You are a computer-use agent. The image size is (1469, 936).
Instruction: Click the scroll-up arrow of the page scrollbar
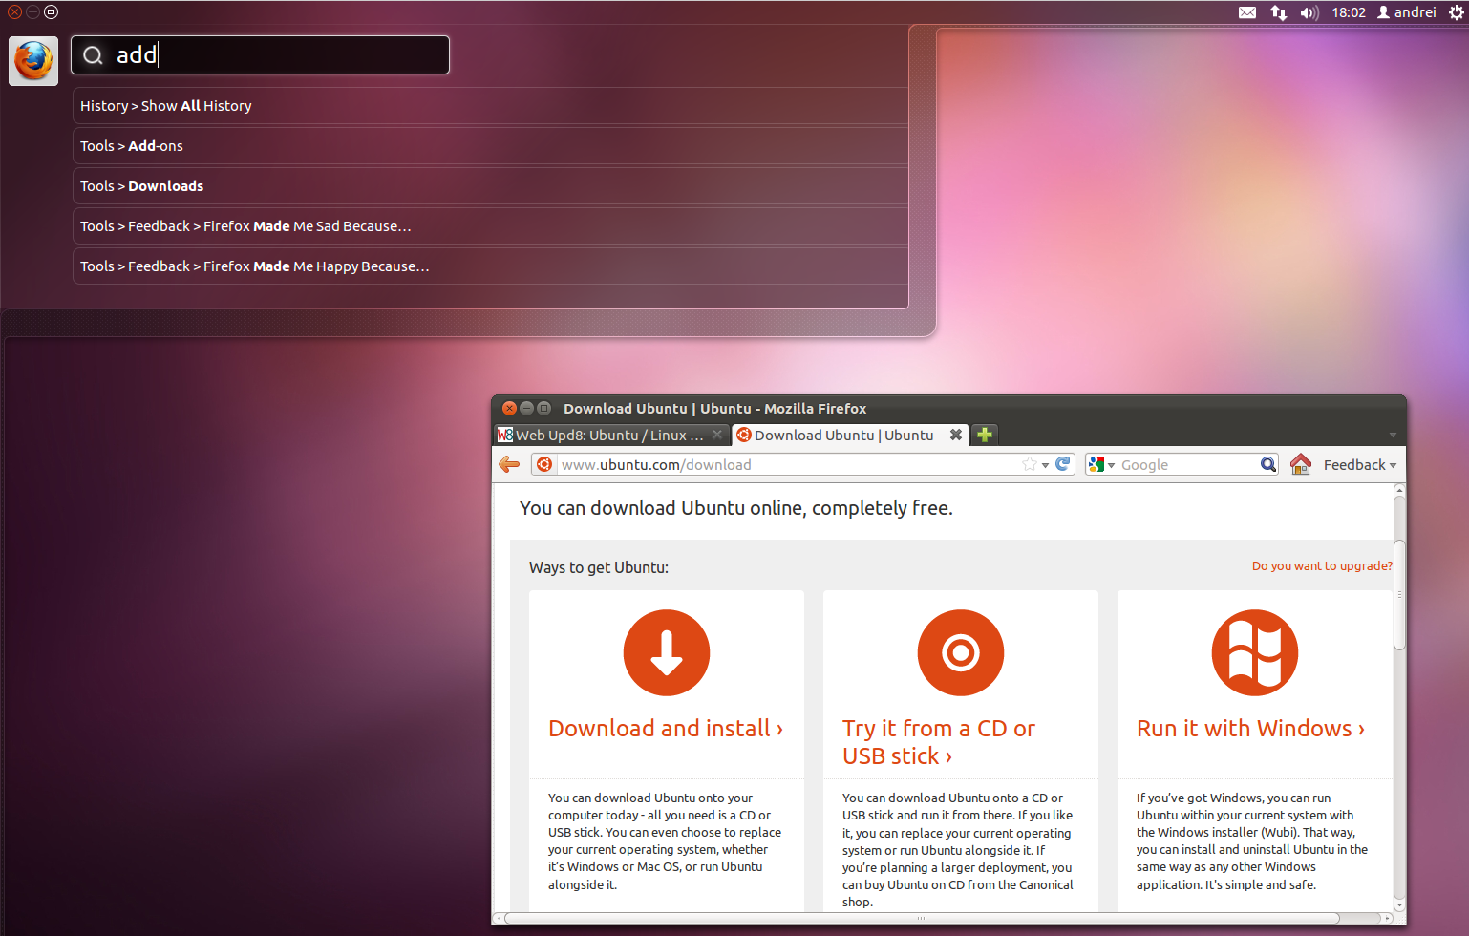tap(1399, 490)
